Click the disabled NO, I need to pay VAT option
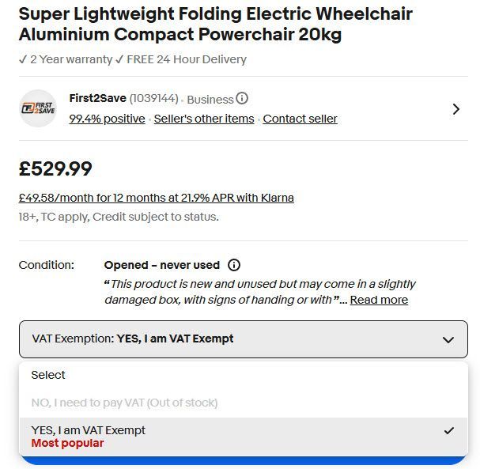 click(x=124, y=403)
